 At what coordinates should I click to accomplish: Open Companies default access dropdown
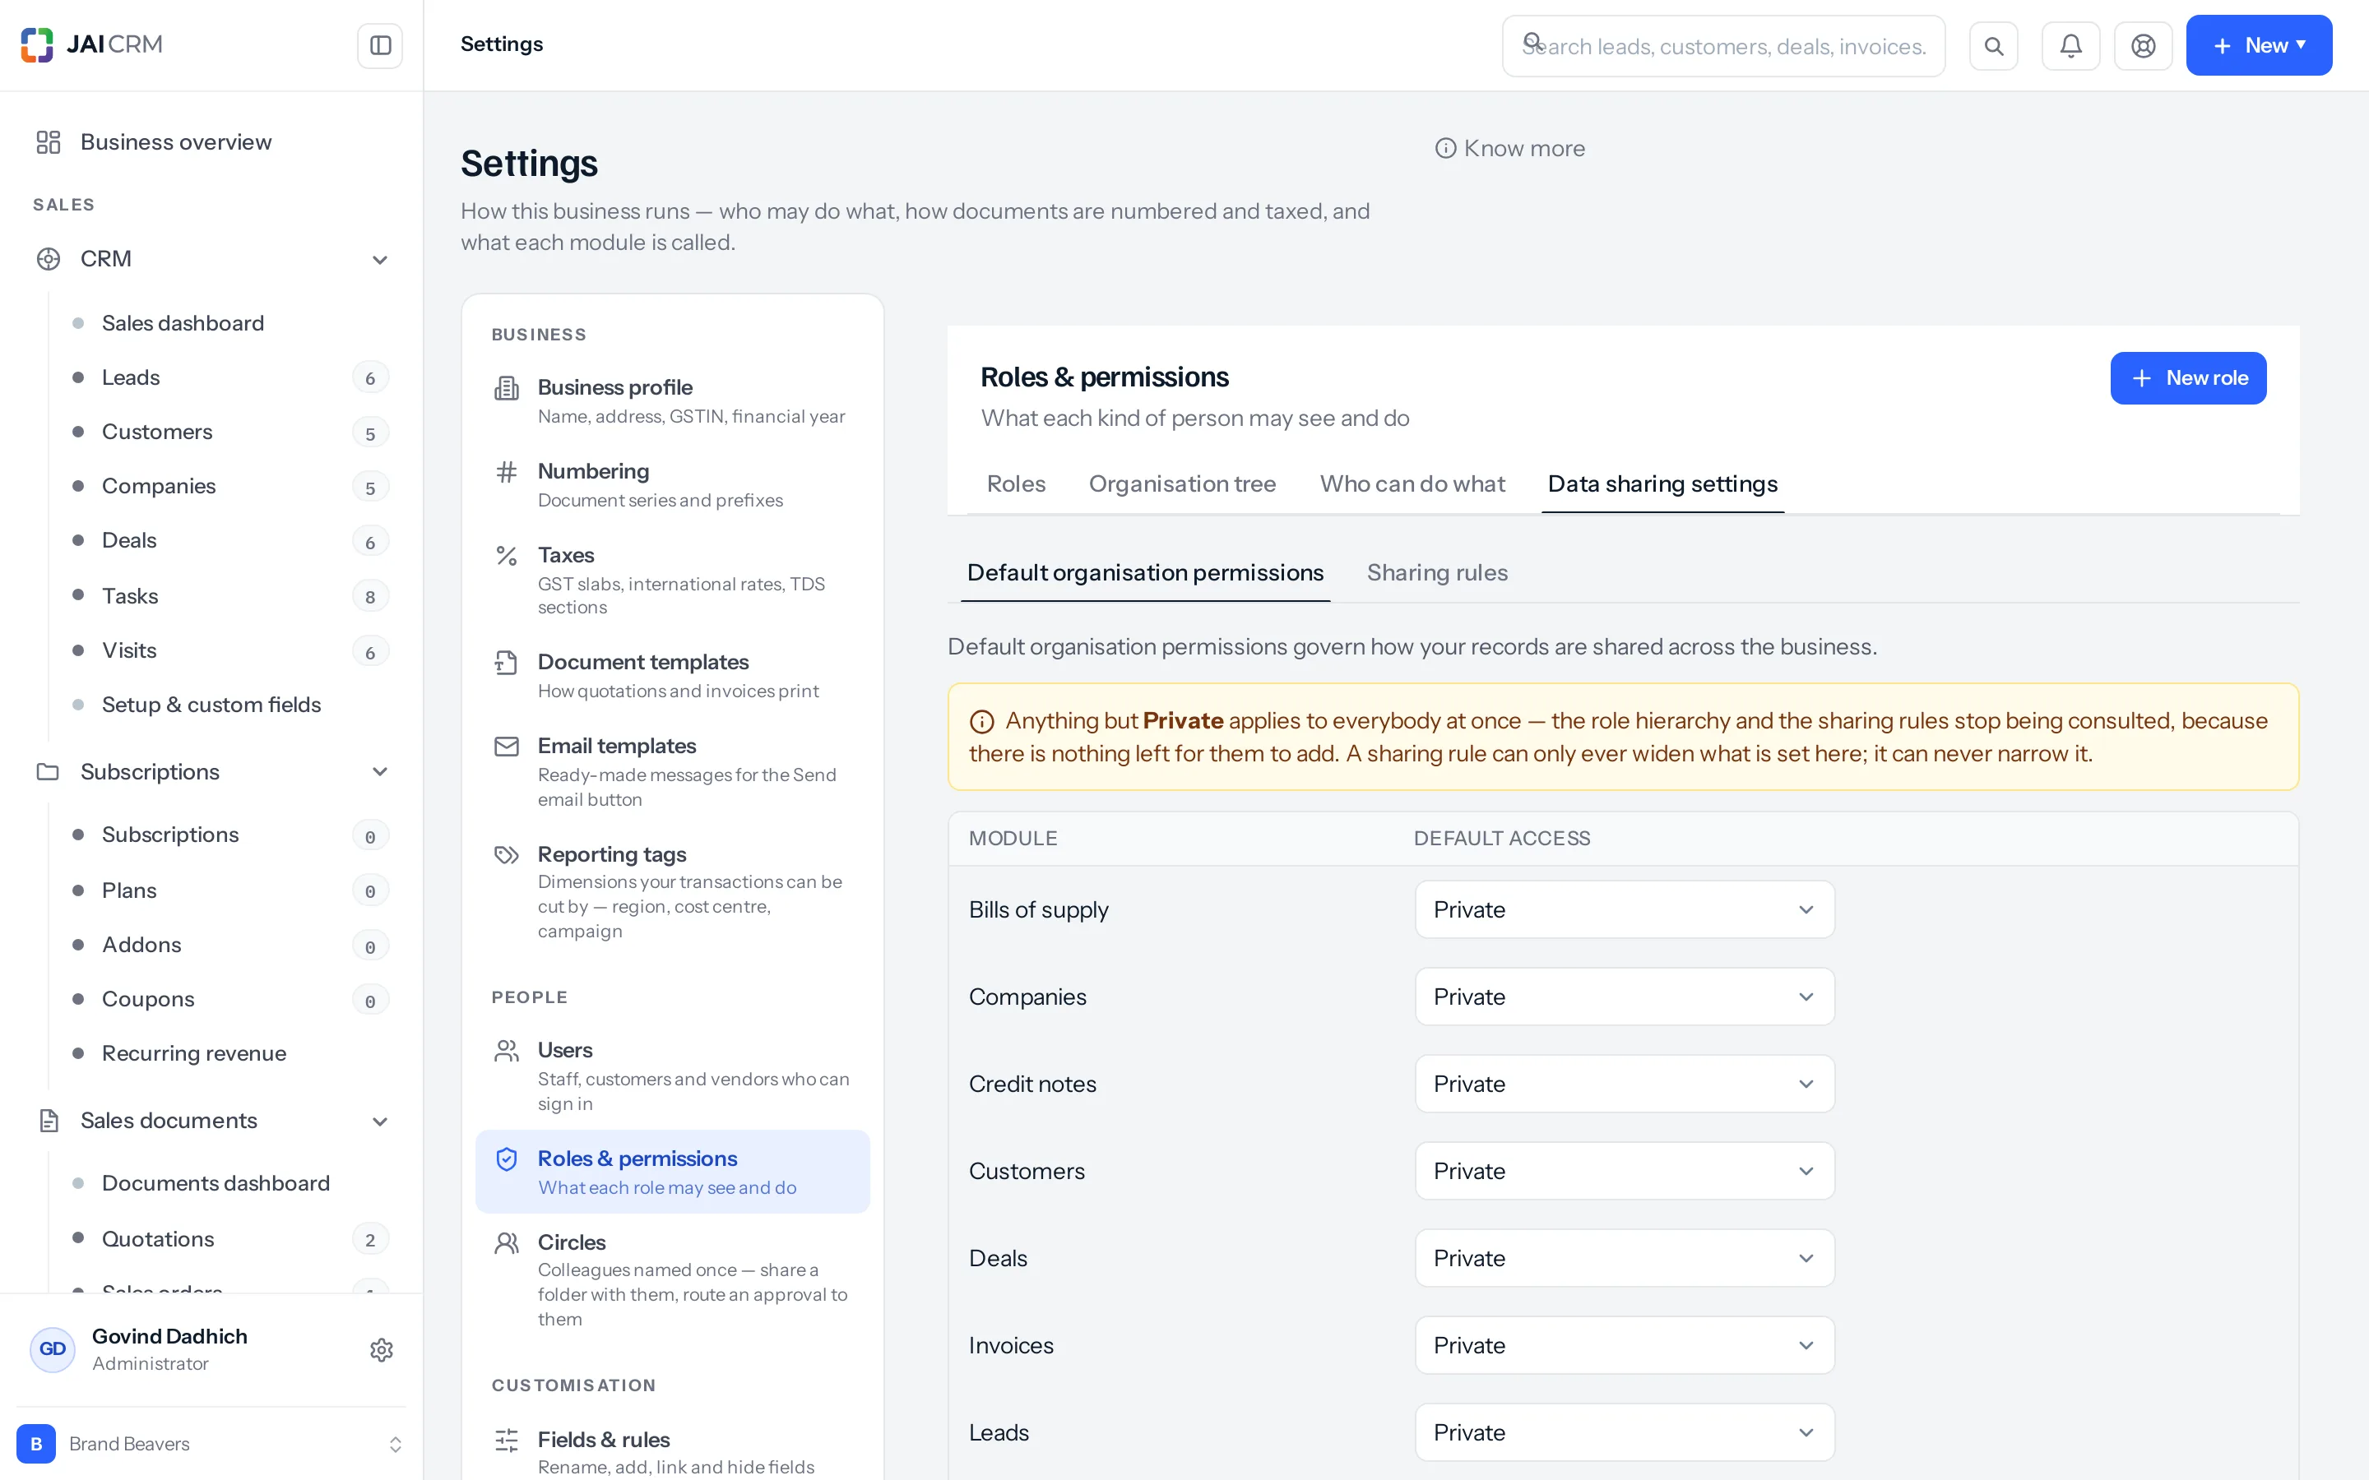[1624, 997]
